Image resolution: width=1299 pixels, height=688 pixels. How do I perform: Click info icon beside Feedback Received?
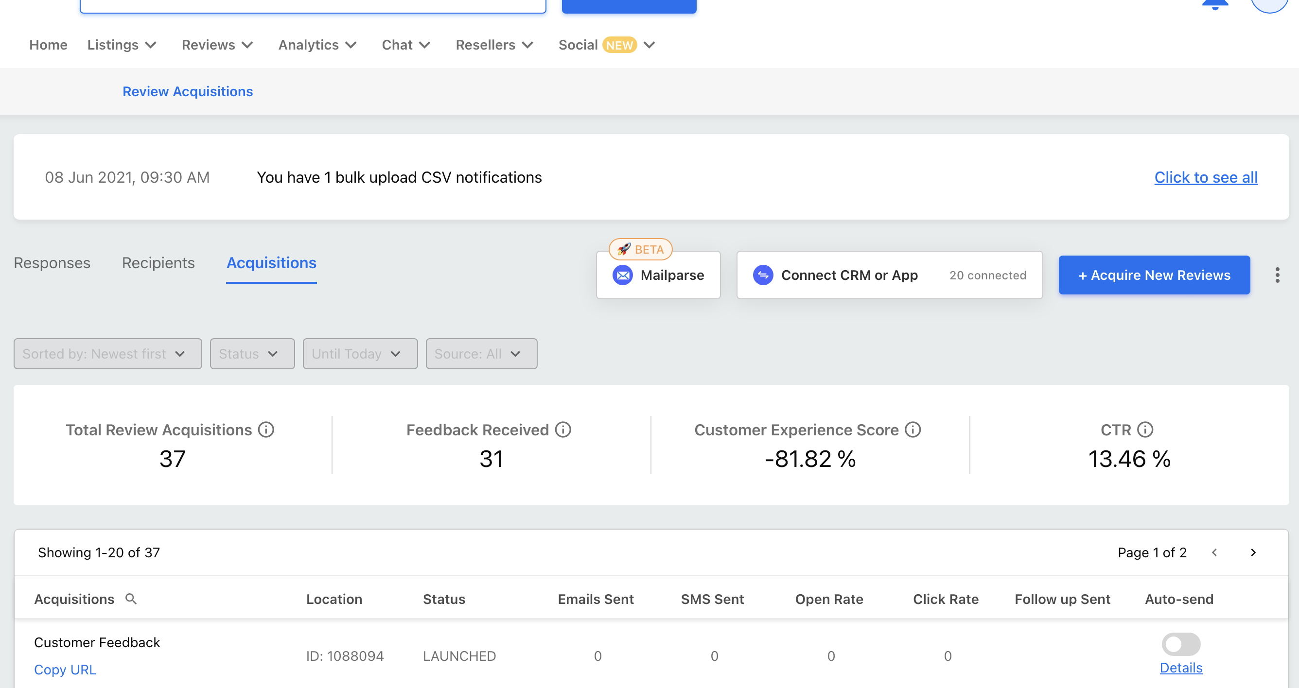pyautogui.click(x=563, y=430)
